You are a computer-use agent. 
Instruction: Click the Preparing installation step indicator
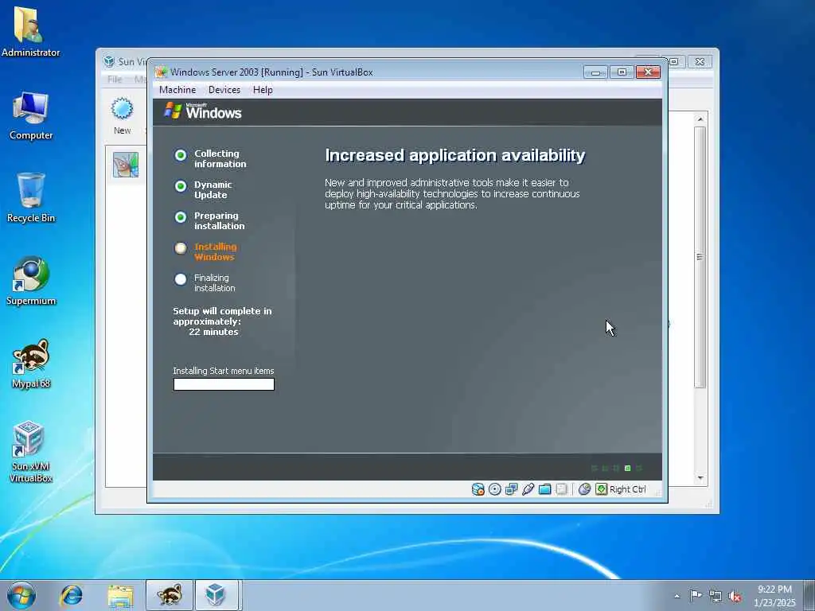click(x=181, y=217)
